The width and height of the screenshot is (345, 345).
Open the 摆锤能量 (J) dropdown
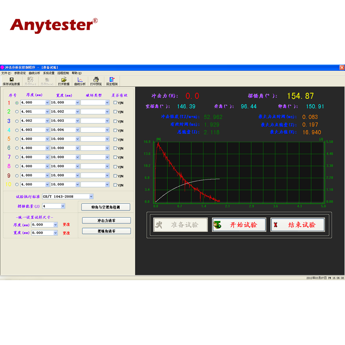(63, 206)
